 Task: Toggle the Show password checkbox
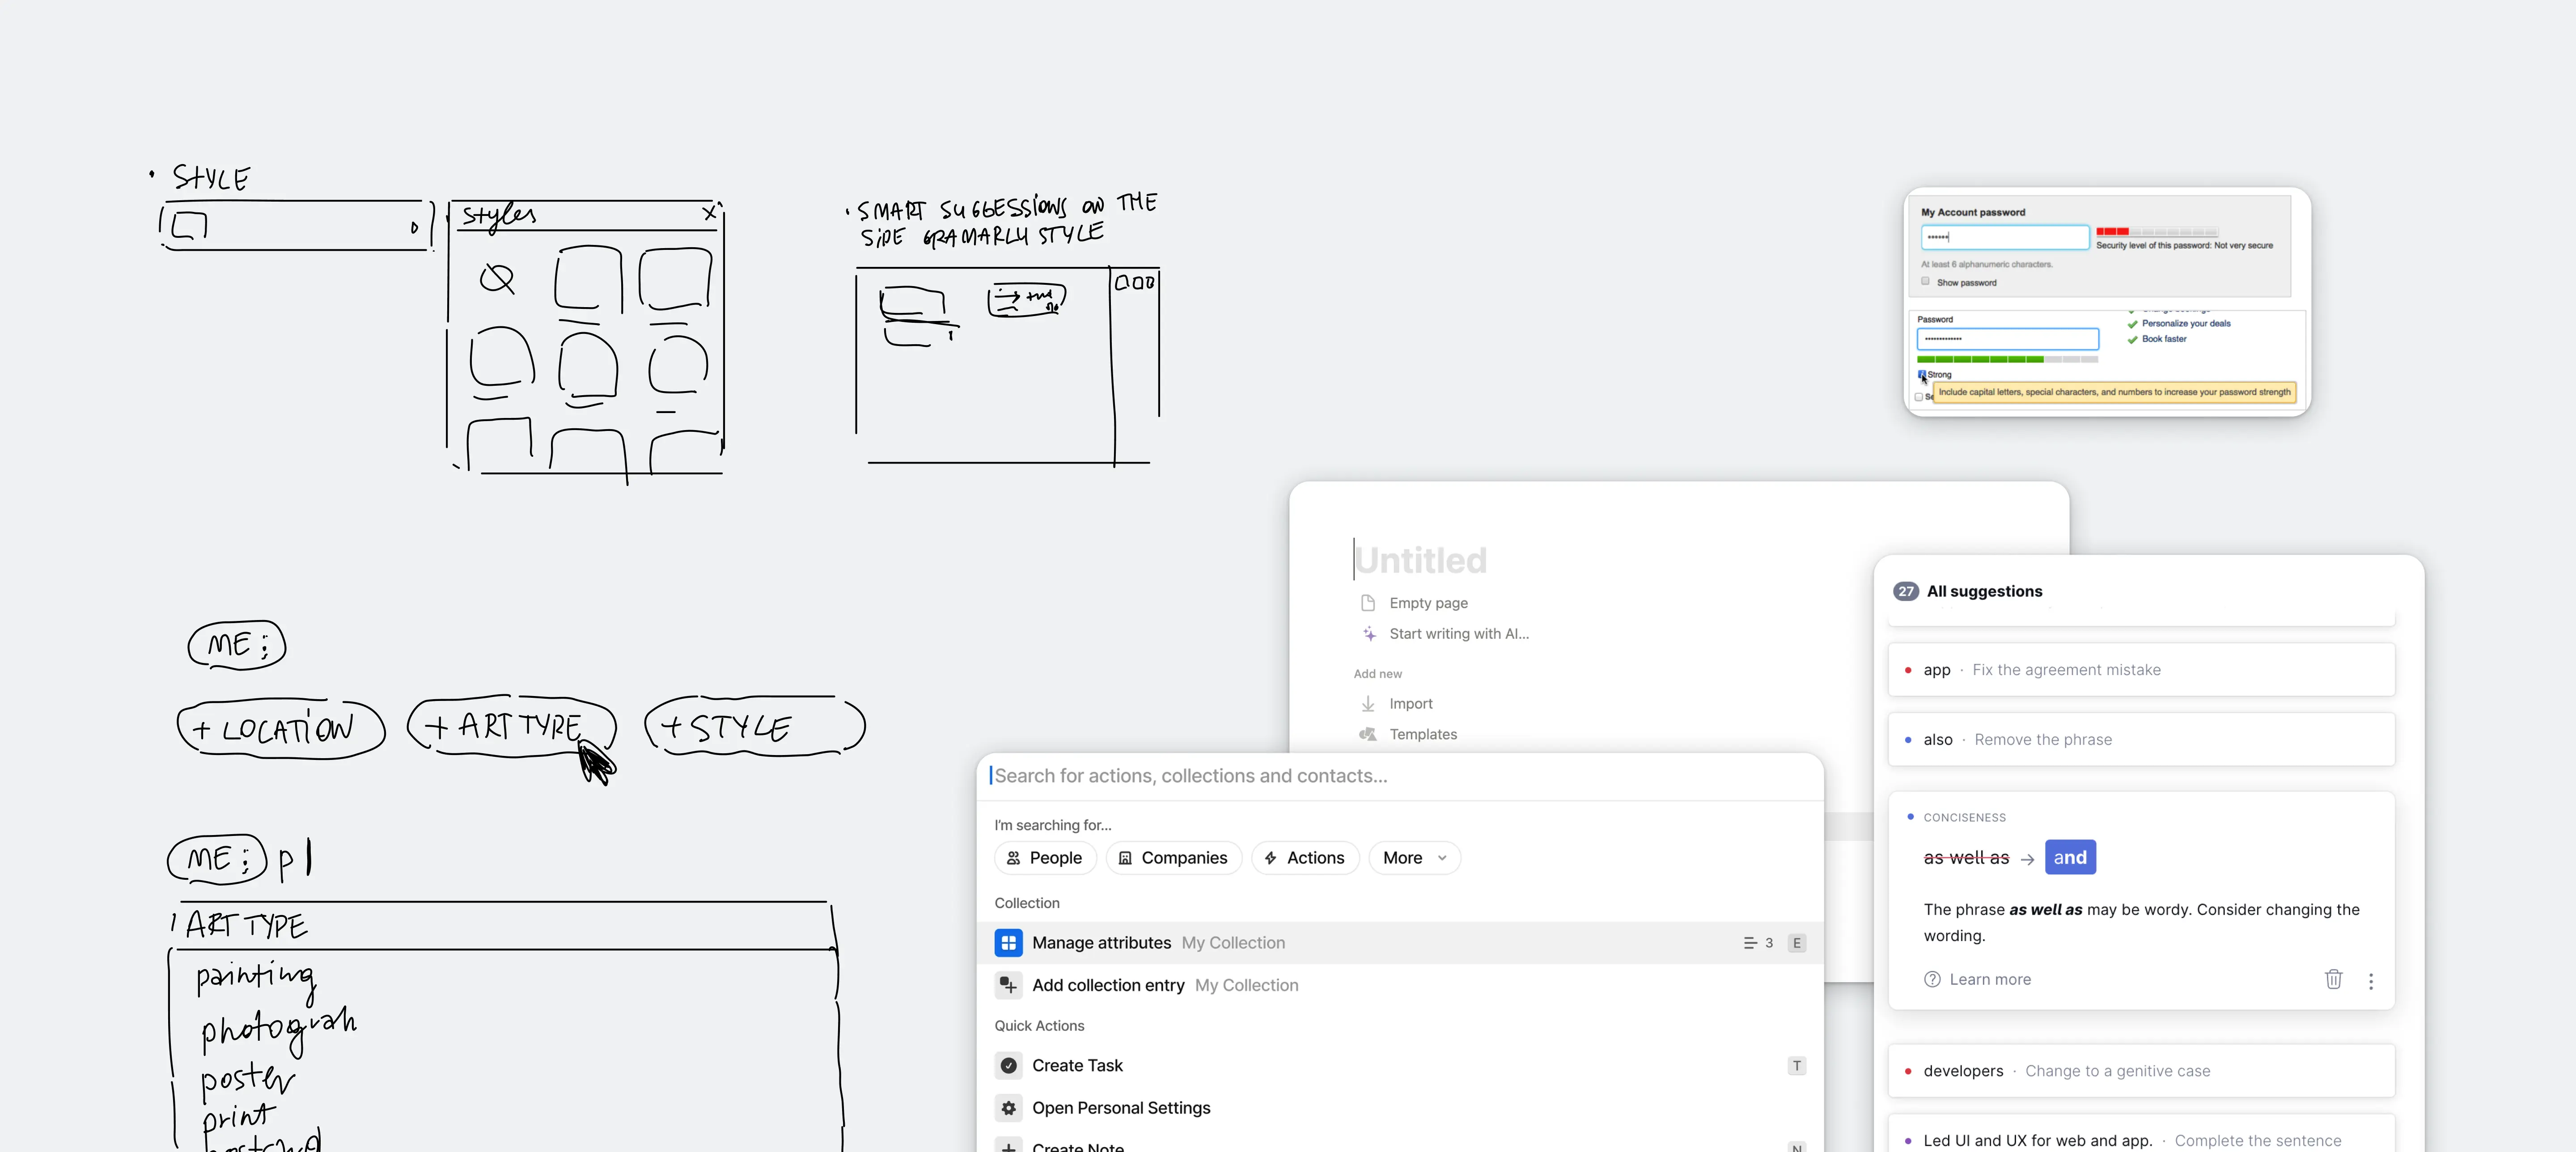[x=1925, y=281]
